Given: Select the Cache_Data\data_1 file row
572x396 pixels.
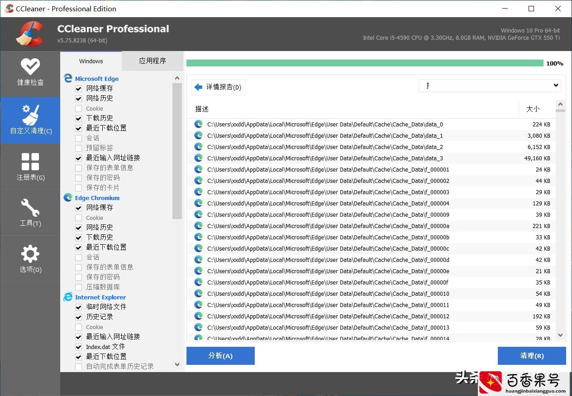Looking at the screenshot, I should 372,135.
